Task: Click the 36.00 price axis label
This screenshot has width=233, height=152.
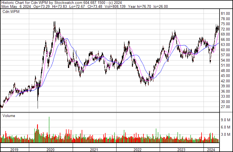Action: 225,91
